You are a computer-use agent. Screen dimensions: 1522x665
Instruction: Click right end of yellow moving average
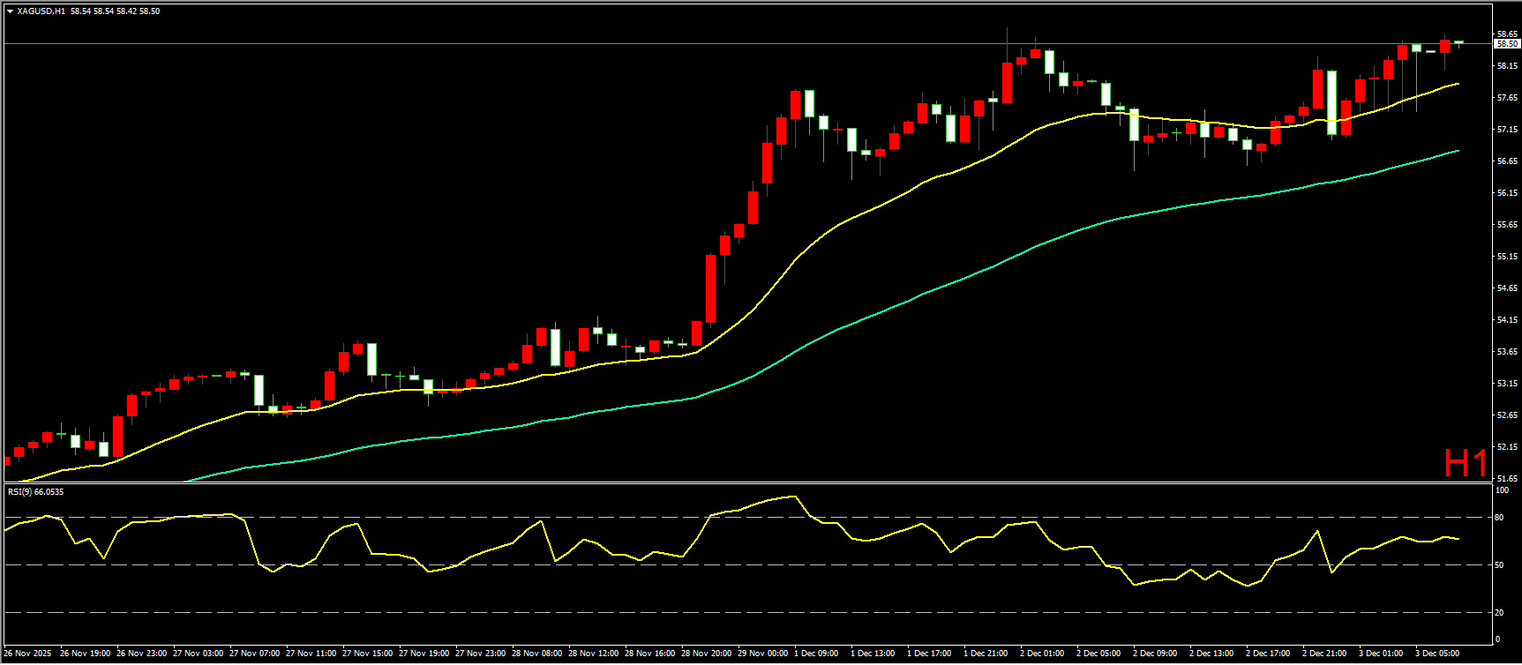click(x=1458, y=84)
